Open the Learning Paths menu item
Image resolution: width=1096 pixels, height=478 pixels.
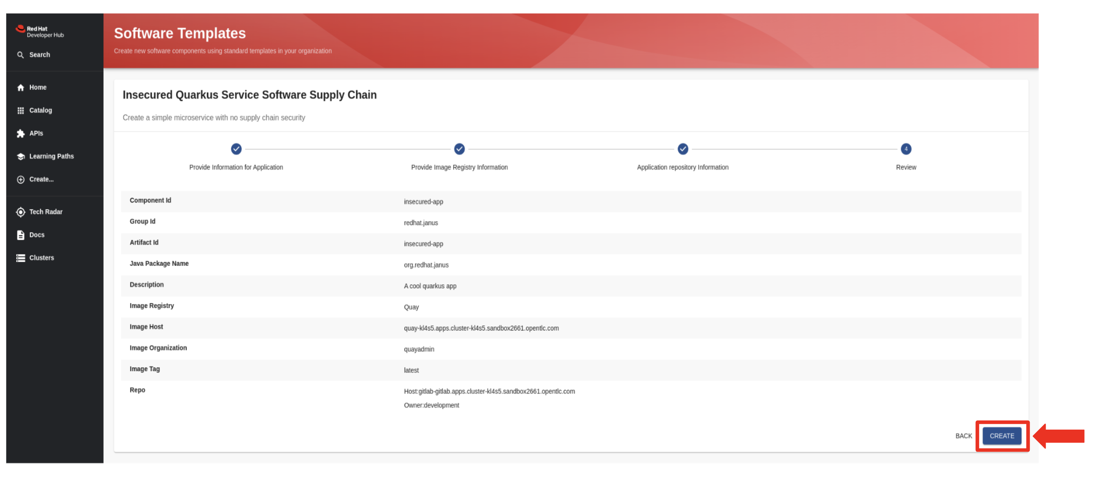(x=51, y=157)
